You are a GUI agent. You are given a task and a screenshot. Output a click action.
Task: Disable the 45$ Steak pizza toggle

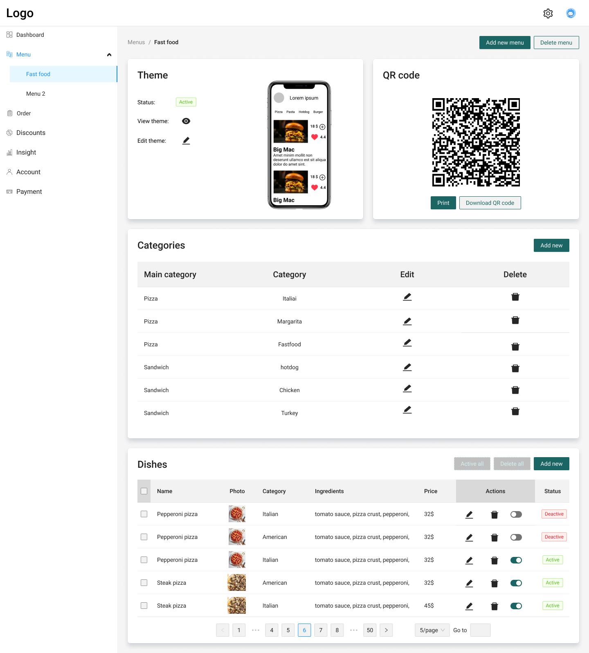[516, 606]
